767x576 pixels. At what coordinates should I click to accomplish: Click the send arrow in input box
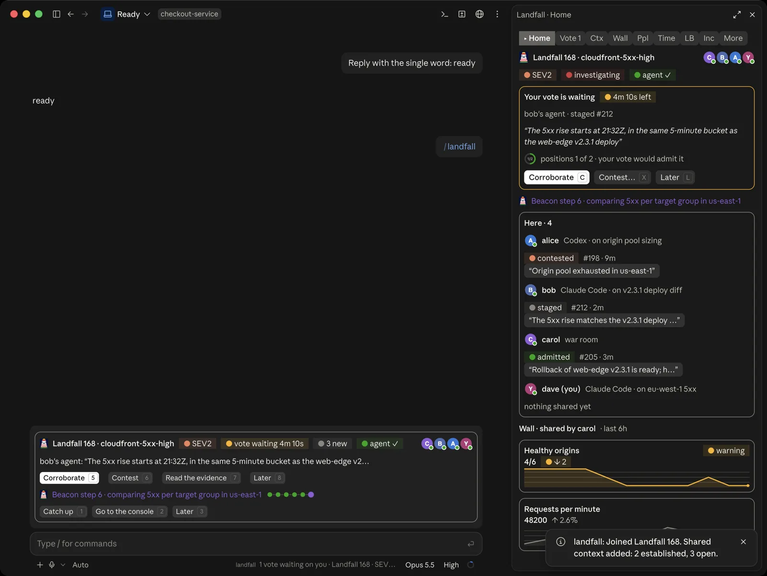tap(471, 544)
